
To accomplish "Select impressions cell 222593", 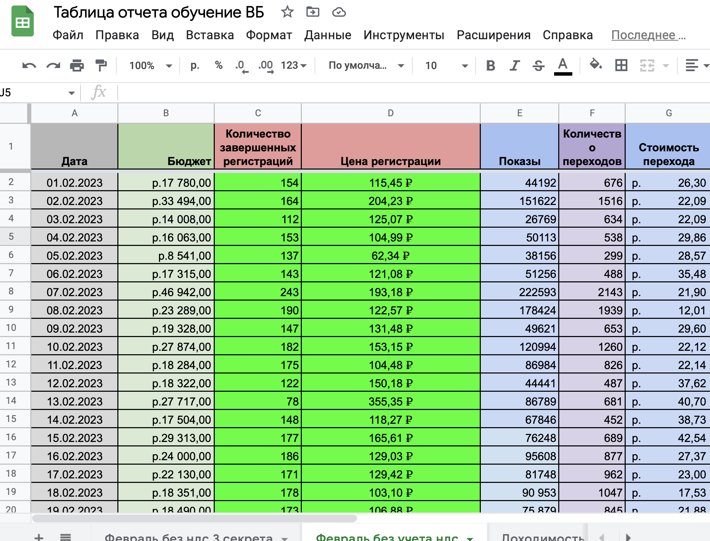I will tap(519, 292).
